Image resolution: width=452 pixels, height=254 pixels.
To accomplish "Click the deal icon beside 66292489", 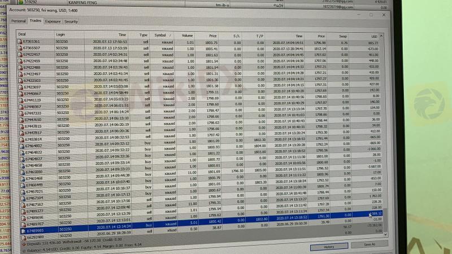I will (24, 237).
